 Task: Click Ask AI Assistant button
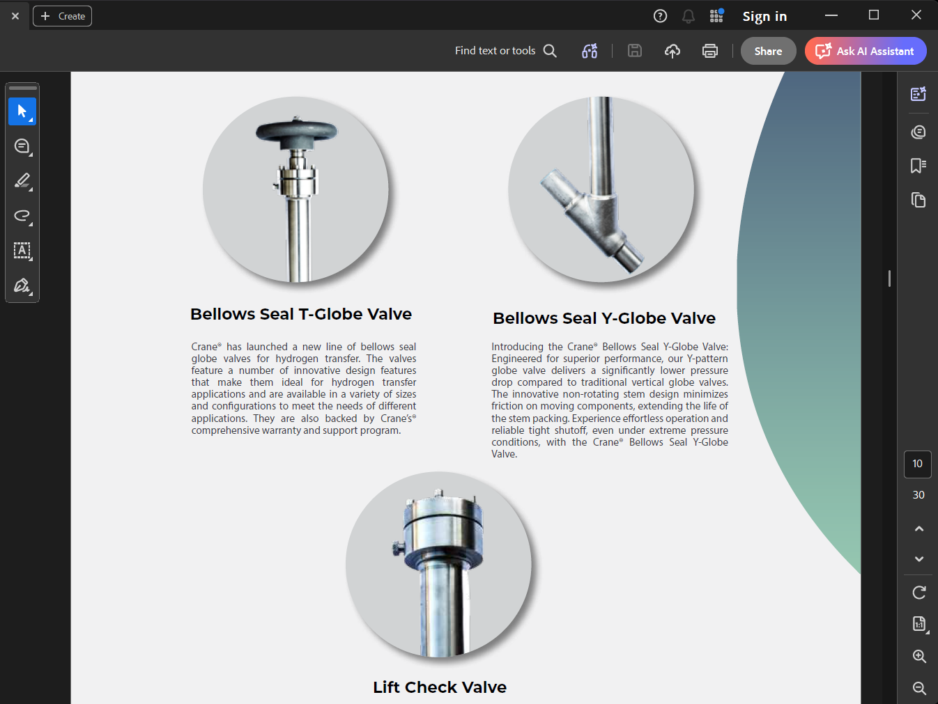tap(866, 51)
